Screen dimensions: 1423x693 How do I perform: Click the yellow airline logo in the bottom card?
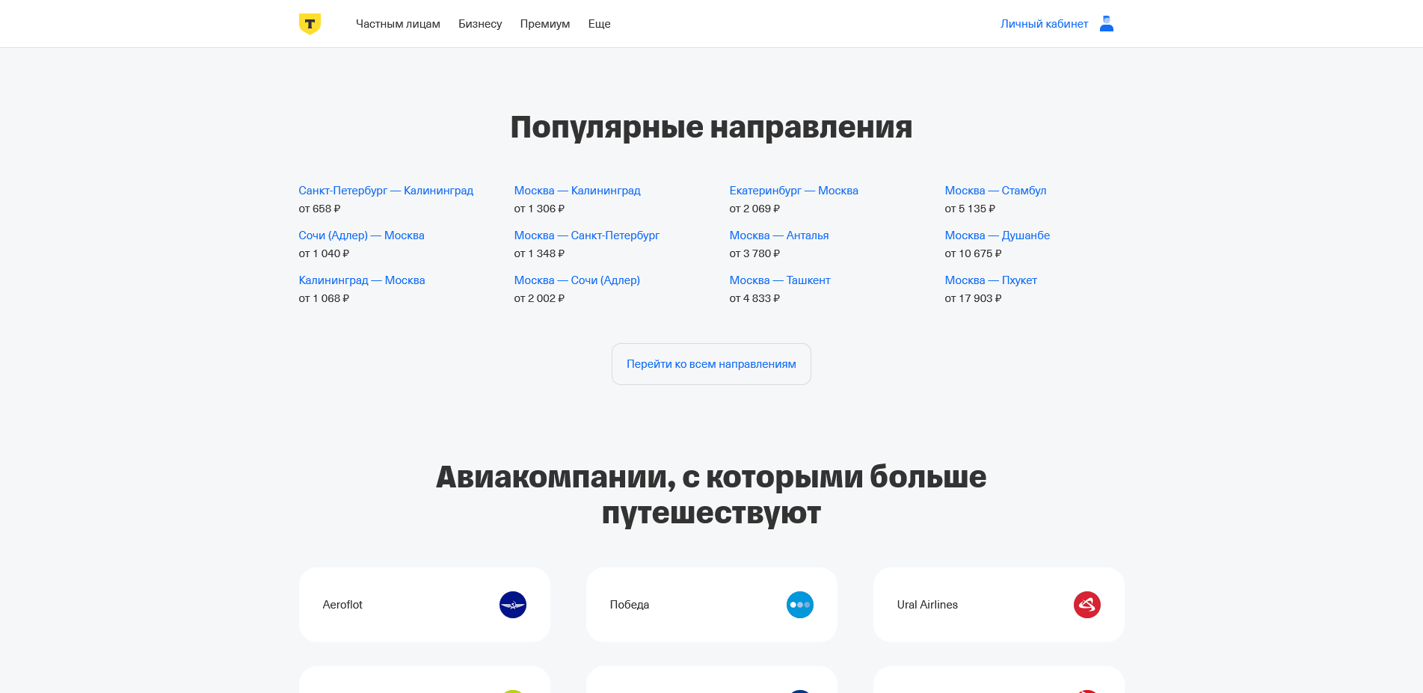click(x=513, y=692)
